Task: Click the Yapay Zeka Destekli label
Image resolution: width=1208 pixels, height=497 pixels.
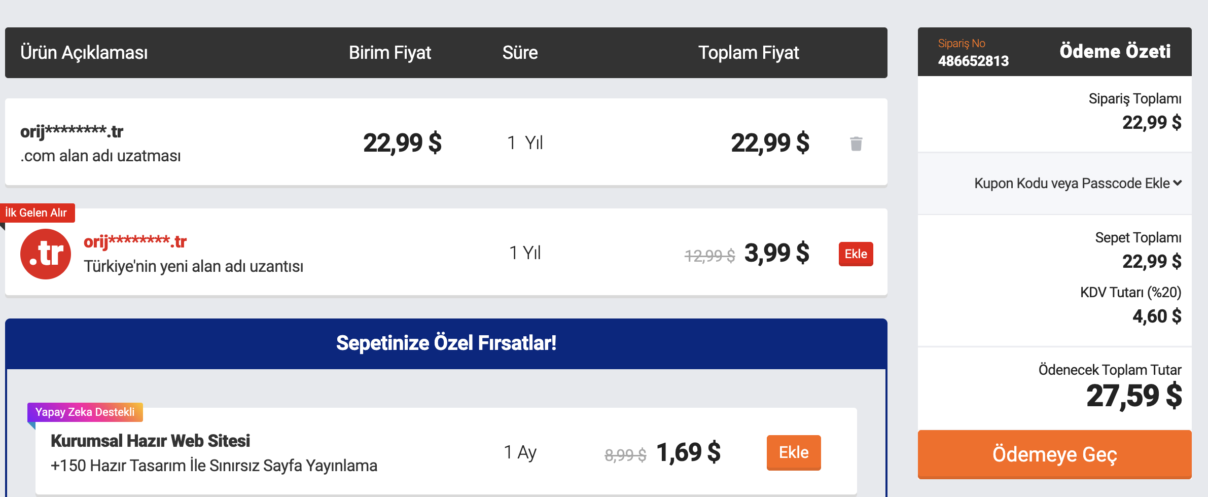Action: 85,412
